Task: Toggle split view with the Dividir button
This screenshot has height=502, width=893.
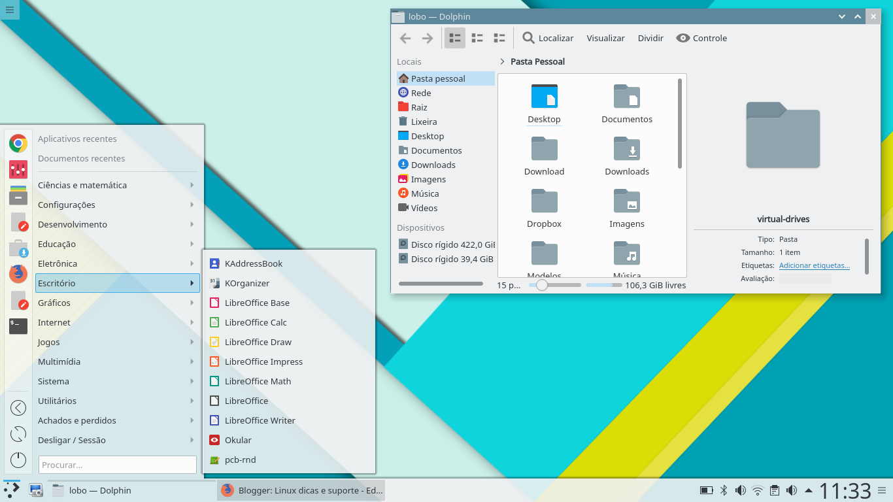Action: coord(650,38)
